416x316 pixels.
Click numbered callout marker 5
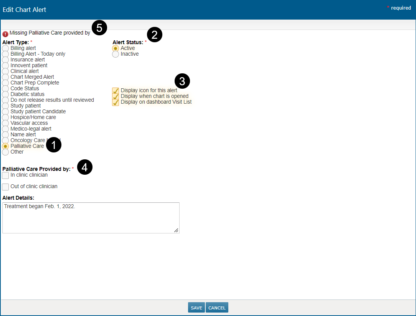click(99, 28)
